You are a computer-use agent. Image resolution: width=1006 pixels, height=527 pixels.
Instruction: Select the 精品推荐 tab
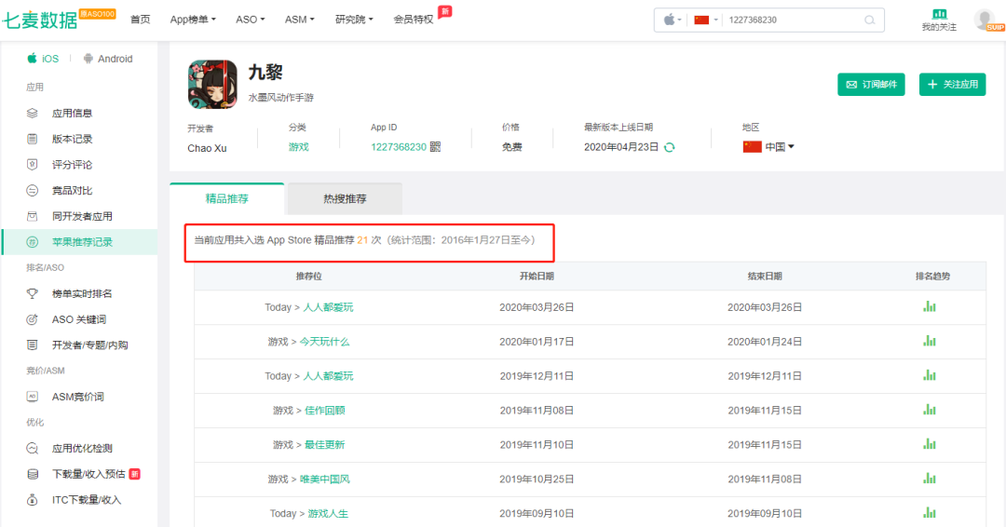click(x=227, y=198)
